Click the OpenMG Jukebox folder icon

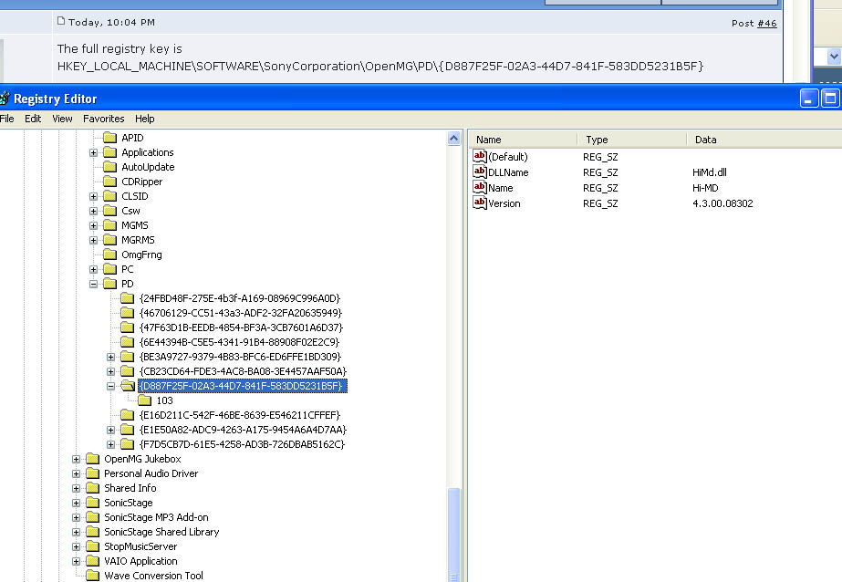pyautogui.click(x=92, y=459)
